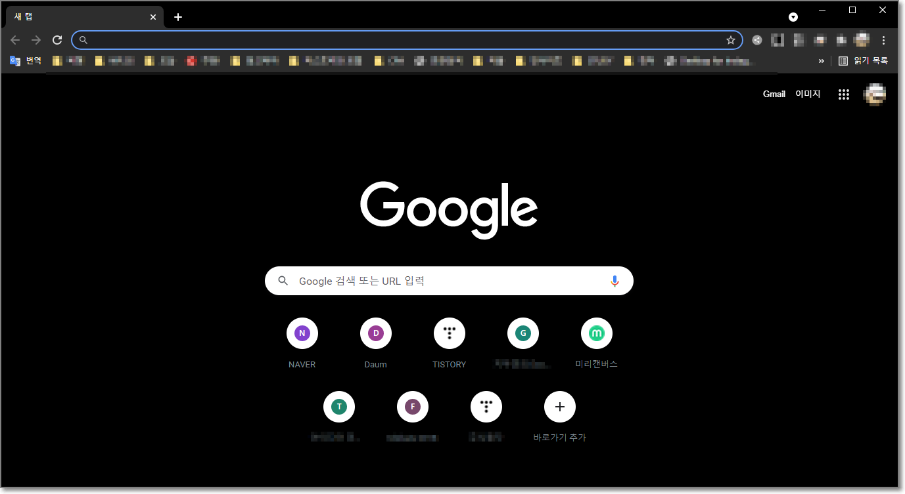Go forward with the forward arrow
The image size is (905, 494).
click(36, 40)
